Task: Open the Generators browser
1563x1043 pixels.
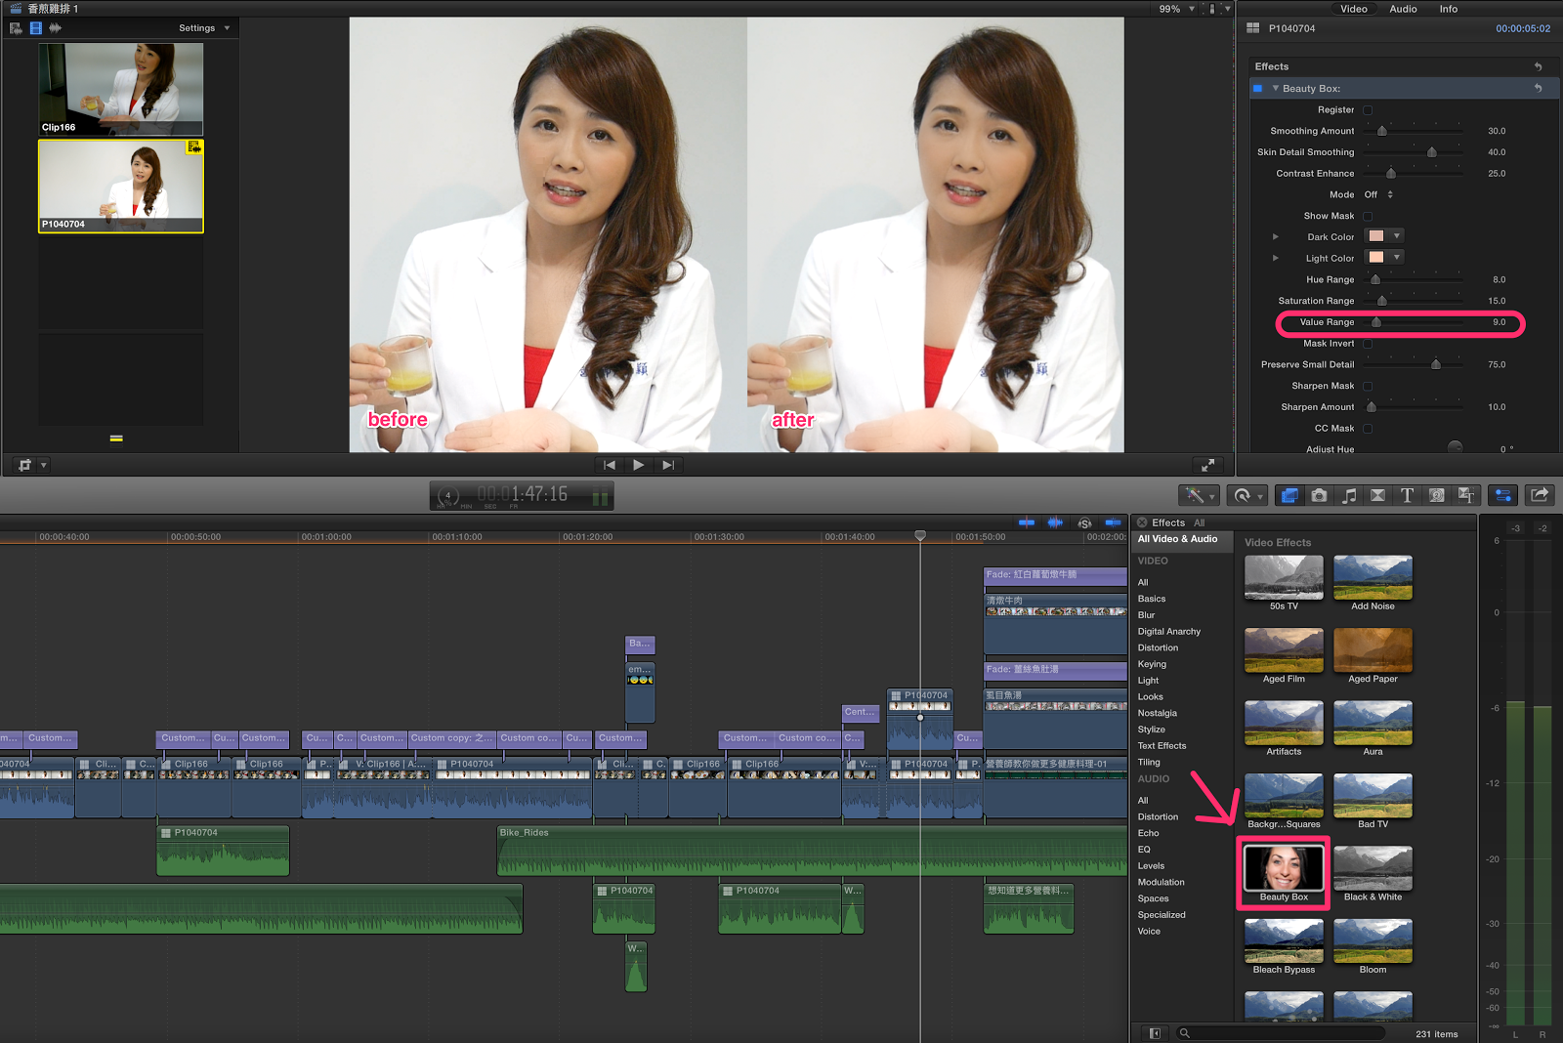Action: (x=1436, y=495)
